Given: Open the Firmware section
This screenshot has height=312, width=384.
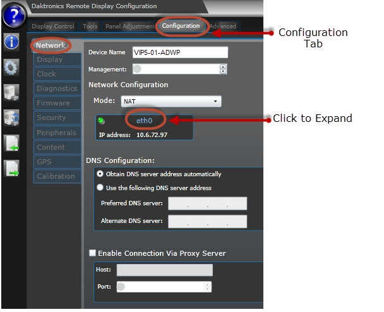Looking at the screenshot, I should click(57, 103).
